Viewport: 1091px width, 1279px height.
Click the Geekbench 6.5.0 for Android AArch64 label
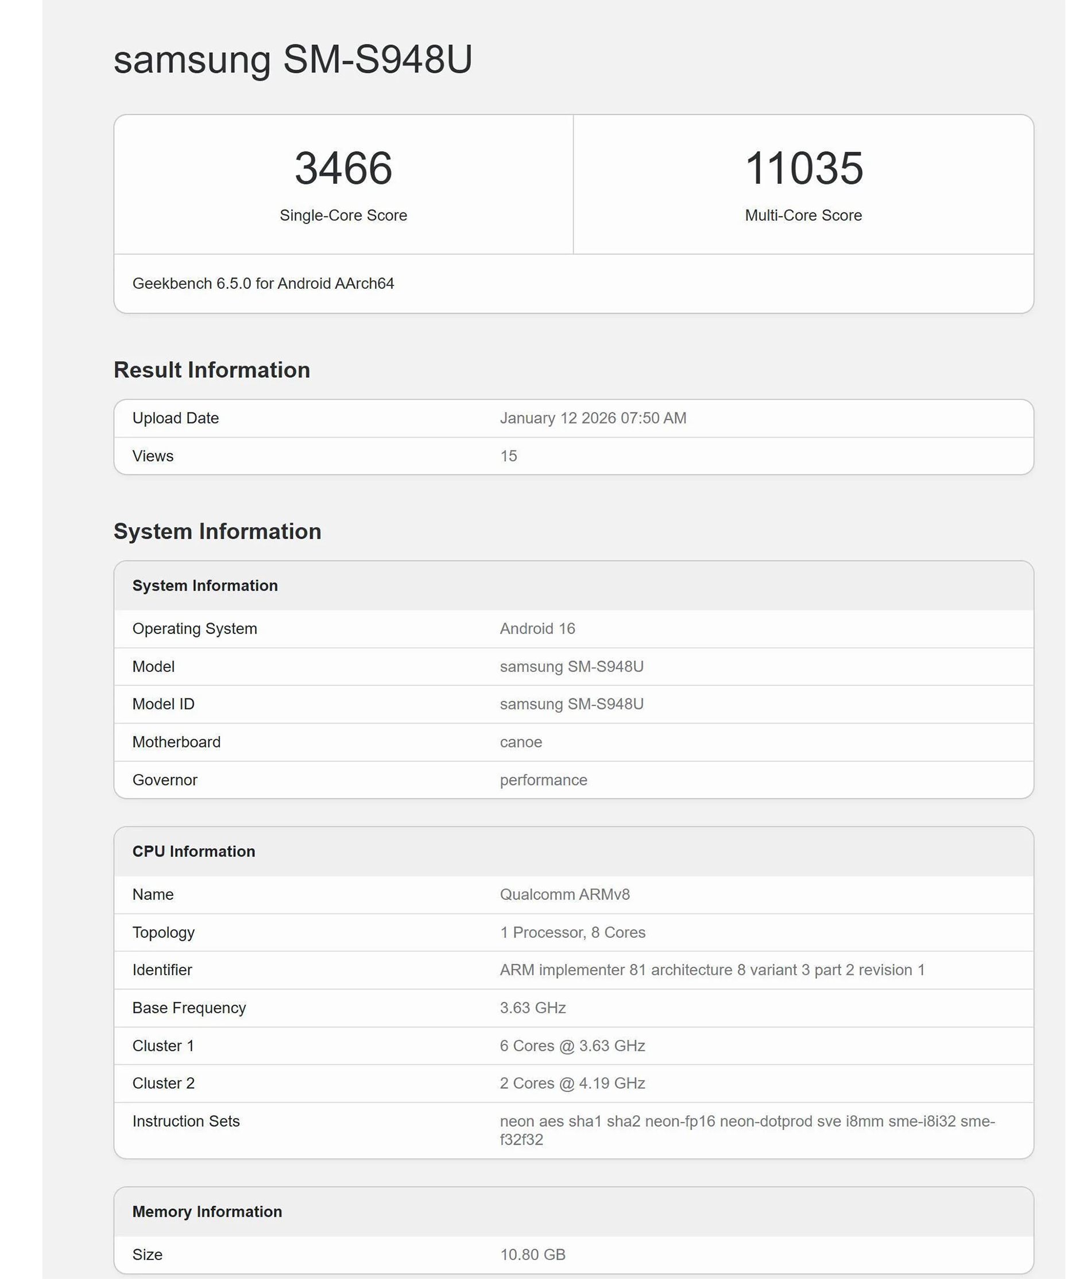pyautogui.click(x=265, y=284)
